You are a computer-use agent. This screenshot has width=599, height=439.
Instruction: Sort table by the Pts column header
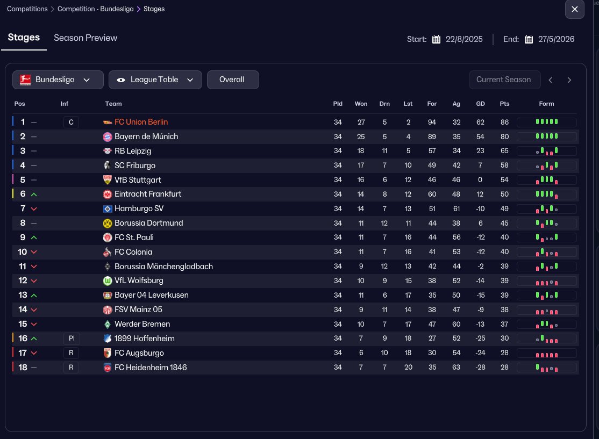pos(504,104)
